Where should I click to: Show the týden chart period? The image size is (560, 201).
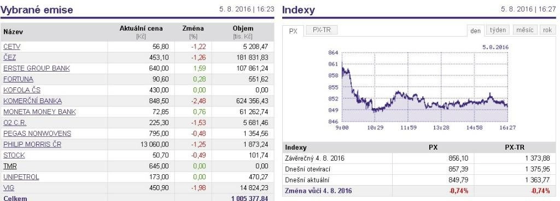pos(498,30)
